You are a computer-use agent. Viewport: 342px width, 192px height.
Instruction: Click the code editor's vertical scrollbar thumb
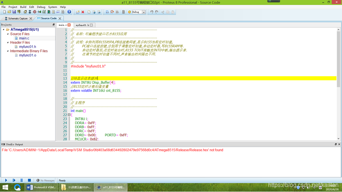(338, 59)
